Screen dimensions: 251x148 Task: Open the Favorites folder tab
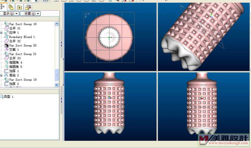19,7
